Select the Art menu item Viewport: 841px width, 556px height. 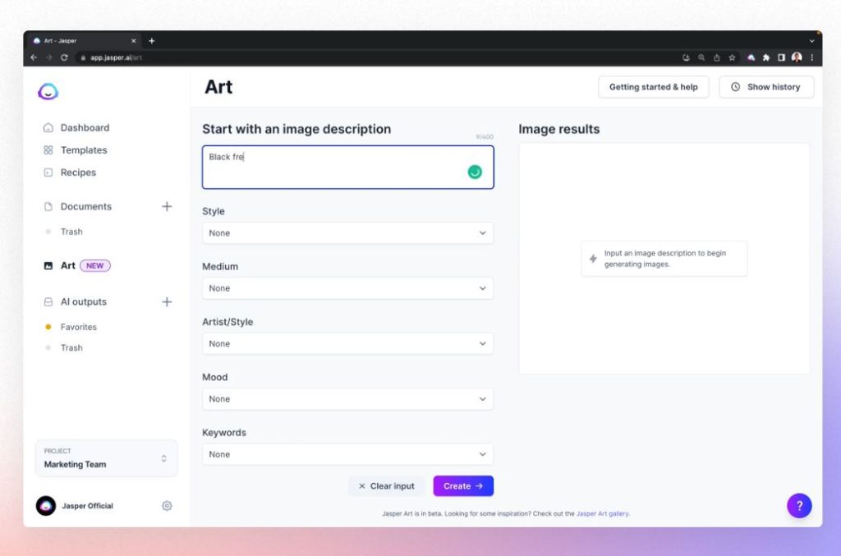point(67,265)
